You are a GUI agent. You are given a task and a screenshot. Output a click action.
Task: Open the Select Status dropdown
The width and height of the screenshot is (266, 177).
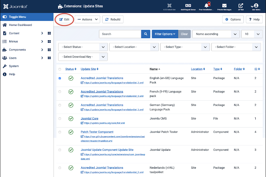pyautogui.click(x=83, y=47)
